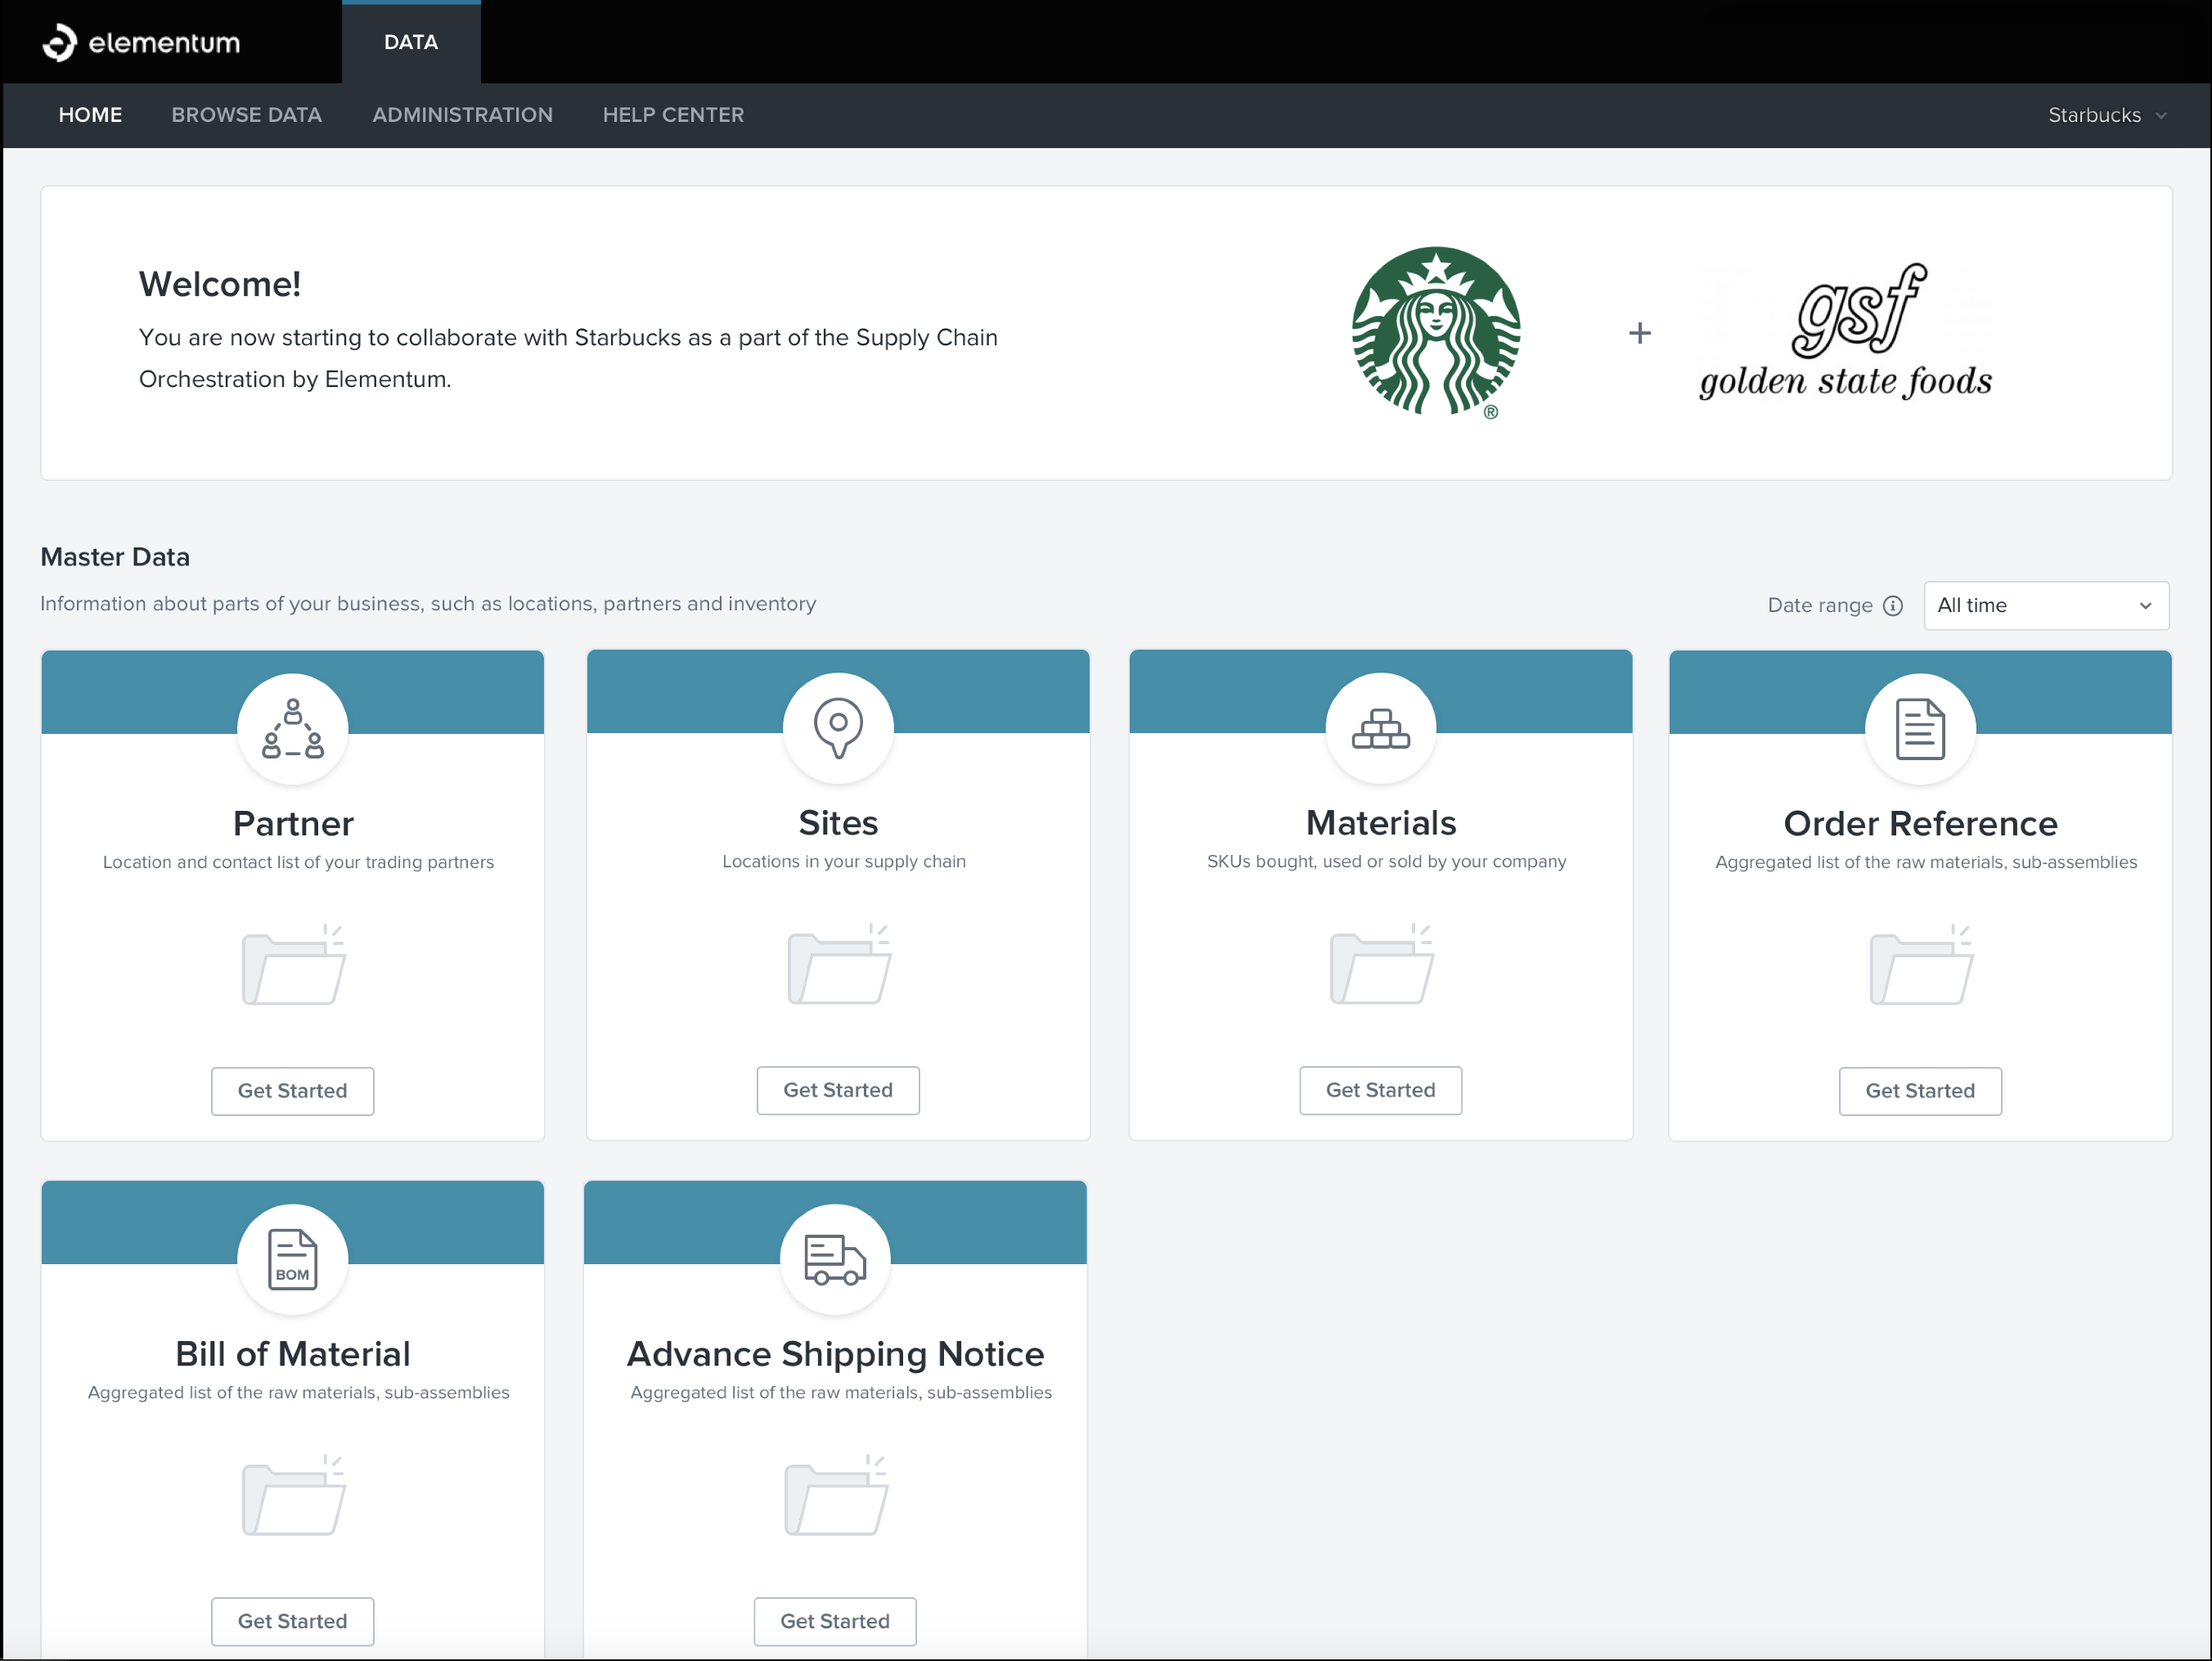Click the empty folder icon in Partner card
2212x1661 pixels.
[294, 966]
